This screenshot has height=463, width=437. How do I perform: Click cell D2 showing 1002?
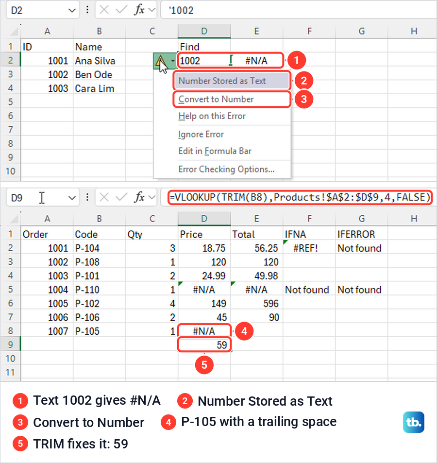204,61
